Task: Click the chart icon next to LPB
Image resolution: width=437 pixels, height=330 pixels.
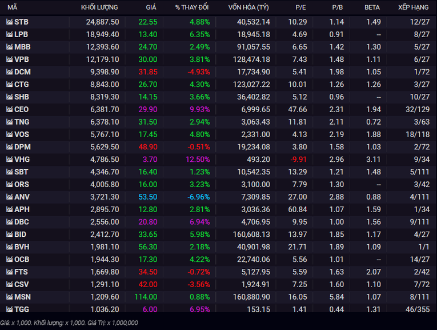Action: coord(10,34)
